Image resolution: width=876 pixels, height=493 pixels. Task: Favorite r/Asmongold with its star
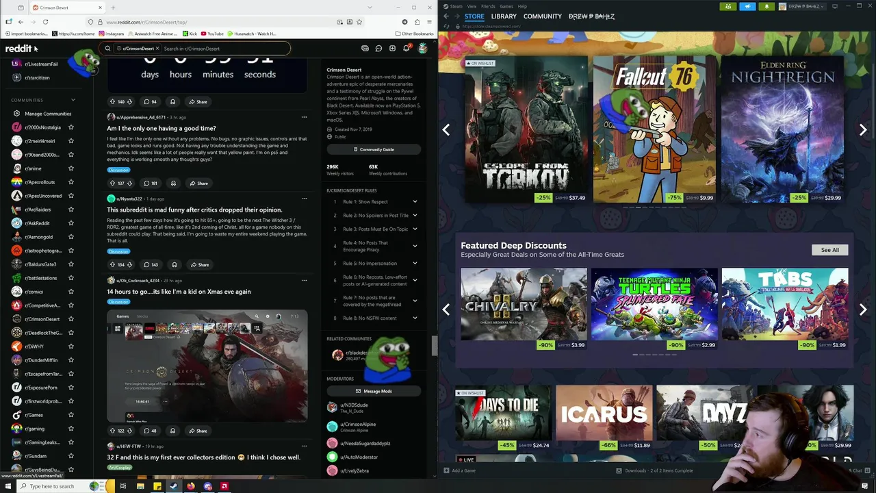(x=71, y=237)
